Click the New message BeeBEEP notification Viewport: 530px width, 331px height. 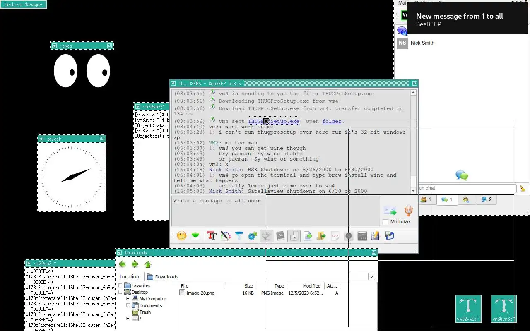click(467, 18)
